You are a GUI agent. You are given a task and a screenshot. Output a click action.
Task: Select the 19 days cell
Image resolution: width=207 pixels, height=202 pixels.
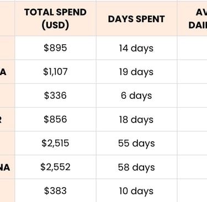(136, 72)
